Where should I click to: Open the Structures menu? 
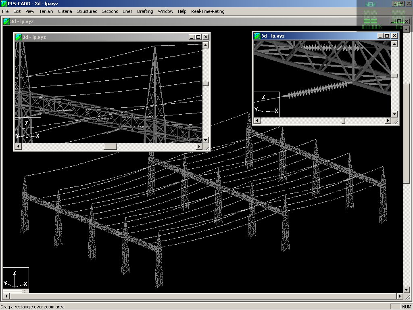[87, 11]
